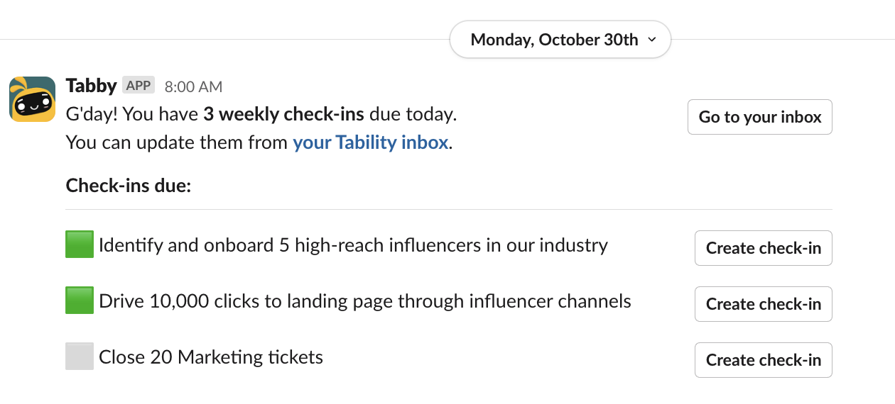
Task: Create check-in for driving 10,000 clicks
Action: [x=763, y=304]
